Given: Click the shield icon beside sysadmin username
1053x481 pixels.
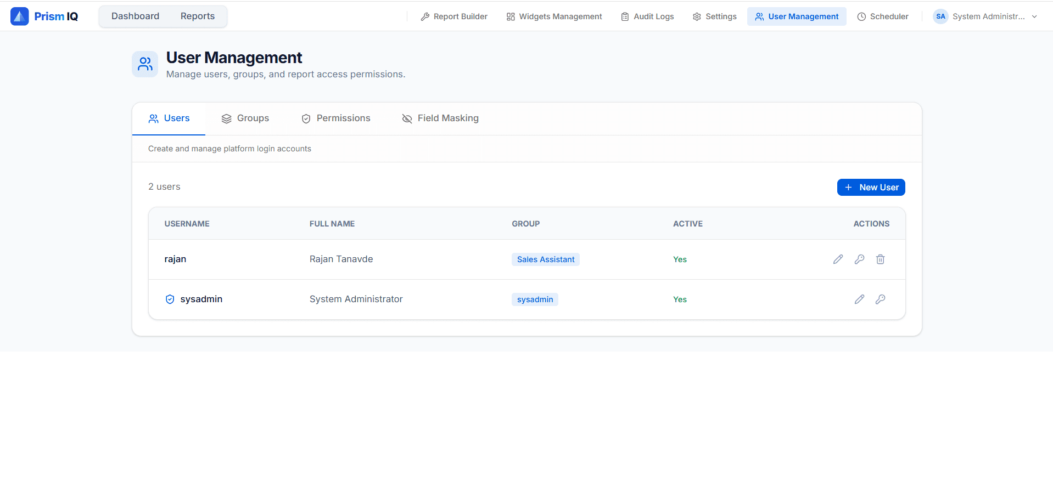Looking at the screenshot, I should point(170,299).
